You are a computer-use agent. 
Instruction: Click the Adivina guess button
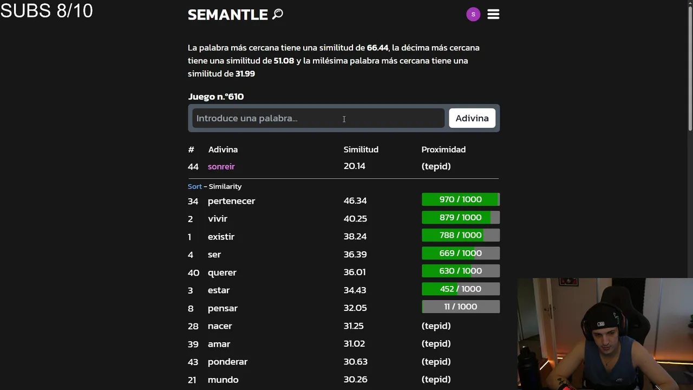pyautogui.click(x=472, y=118)
